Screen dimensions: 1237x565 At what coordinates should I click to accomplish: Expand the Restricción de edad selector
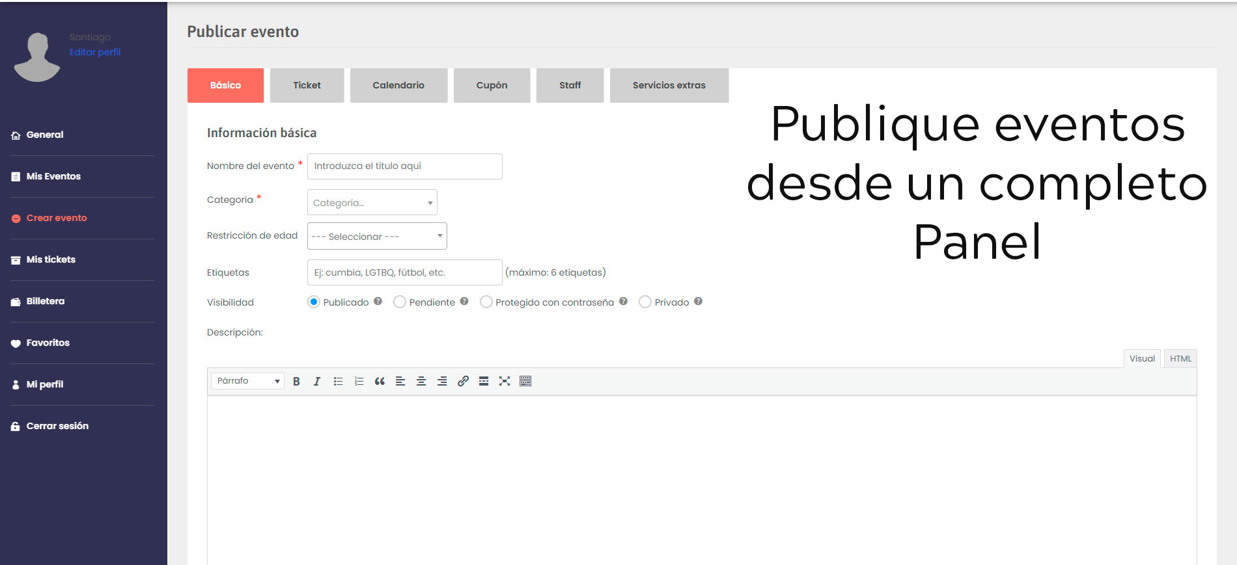click(377, 237)
